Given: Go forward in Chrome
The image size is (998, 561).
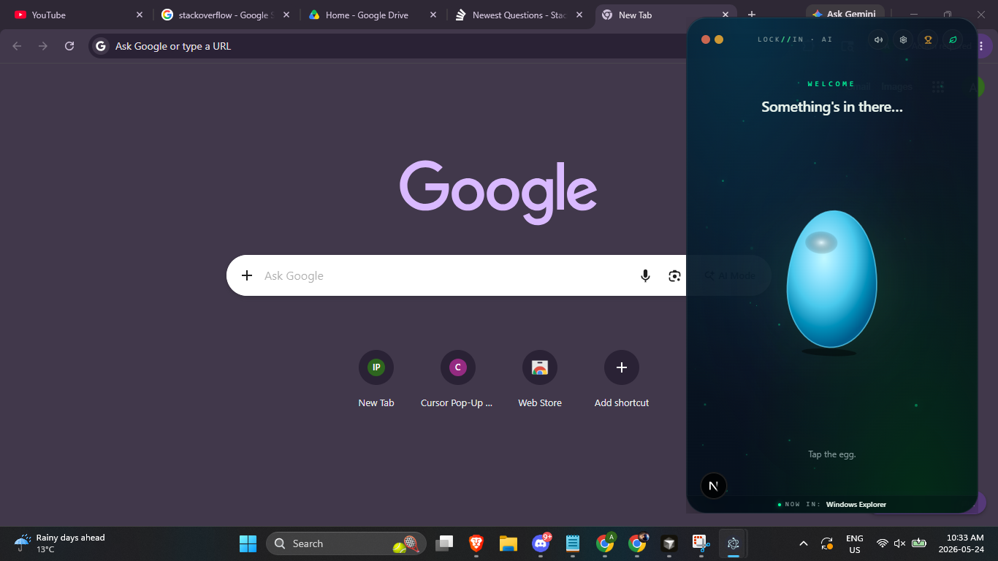Looking at the screenshot, I should (43, 46).
